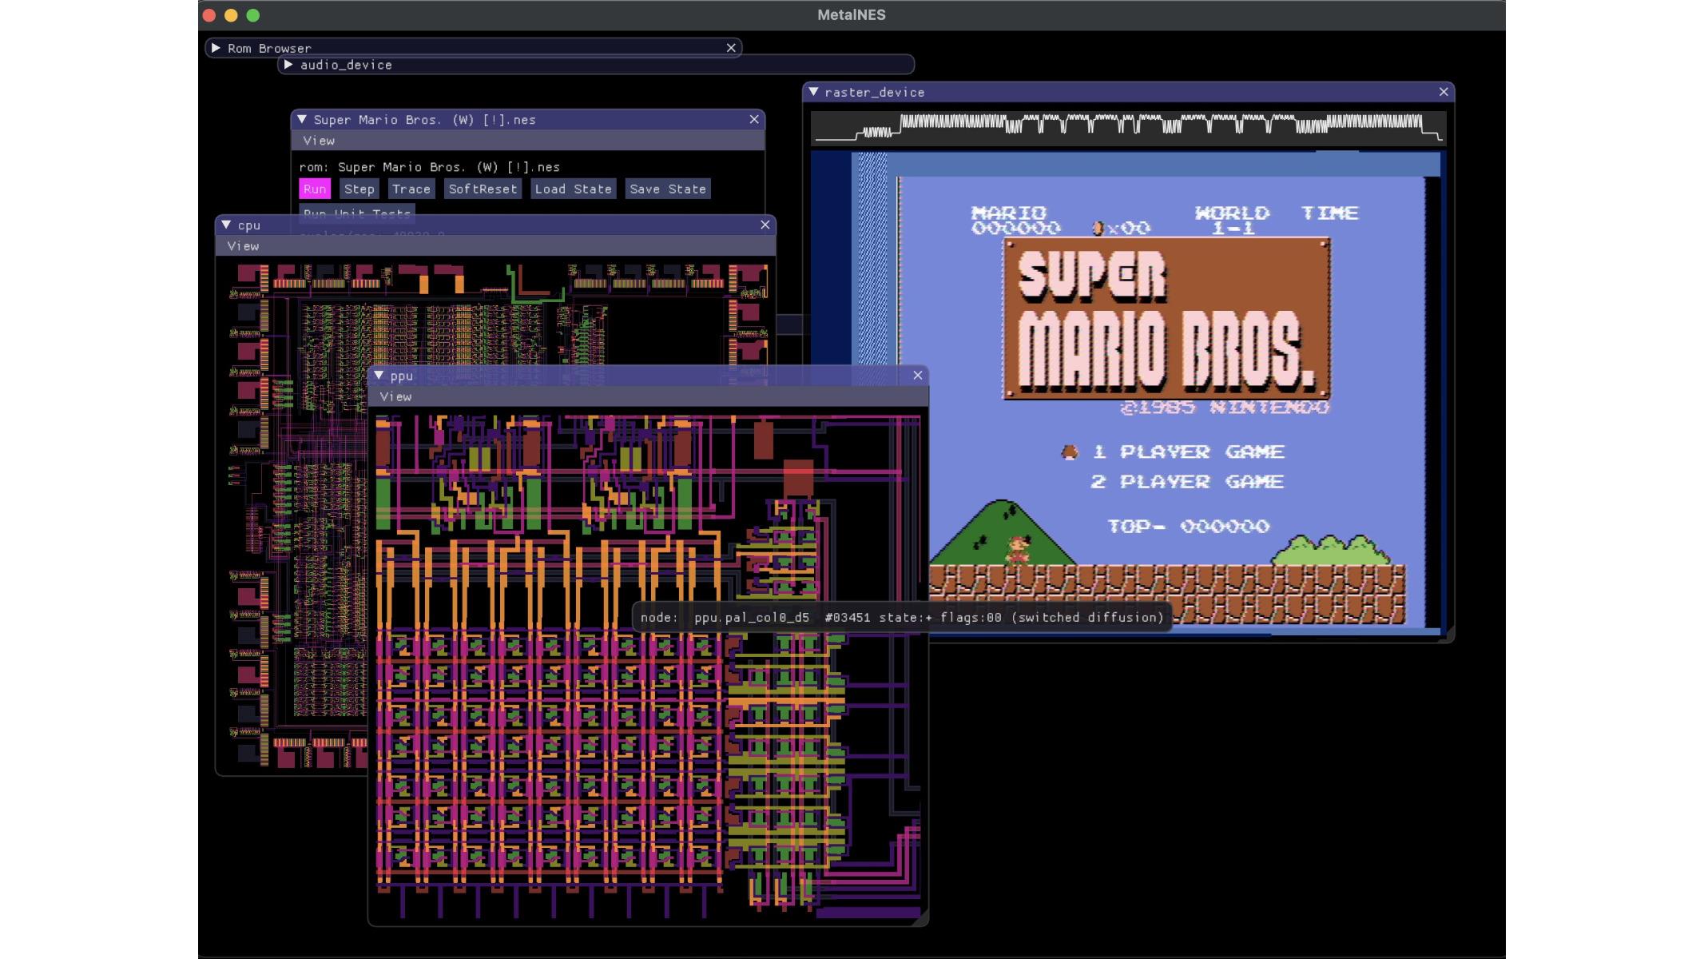The image size is (1704, 959).
Task: Open View menu in rom window
Action: (319, 141)
